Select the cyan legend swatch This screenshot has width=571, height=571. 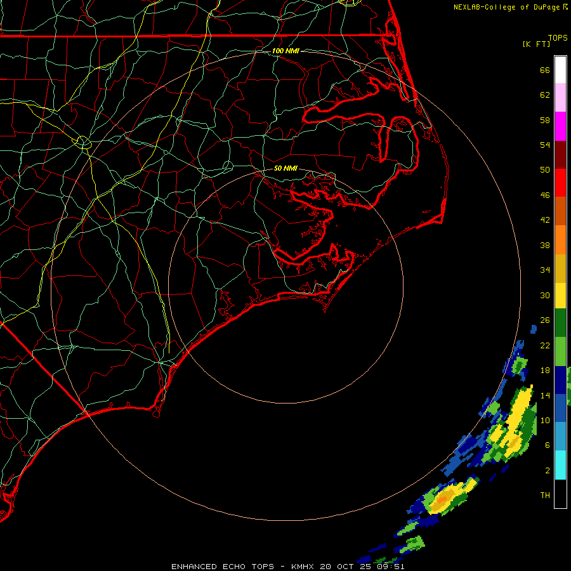click(560, 465)
